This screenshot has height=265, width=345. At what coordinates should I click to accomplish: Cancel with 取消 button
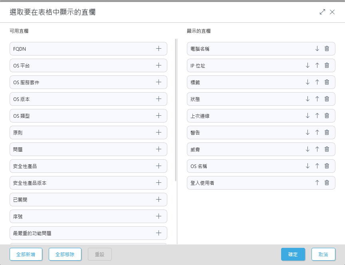coord(323,254)
